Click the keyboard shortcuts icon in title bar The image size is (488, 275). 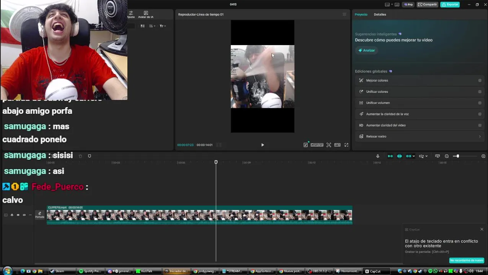click(x=397, y=5)
